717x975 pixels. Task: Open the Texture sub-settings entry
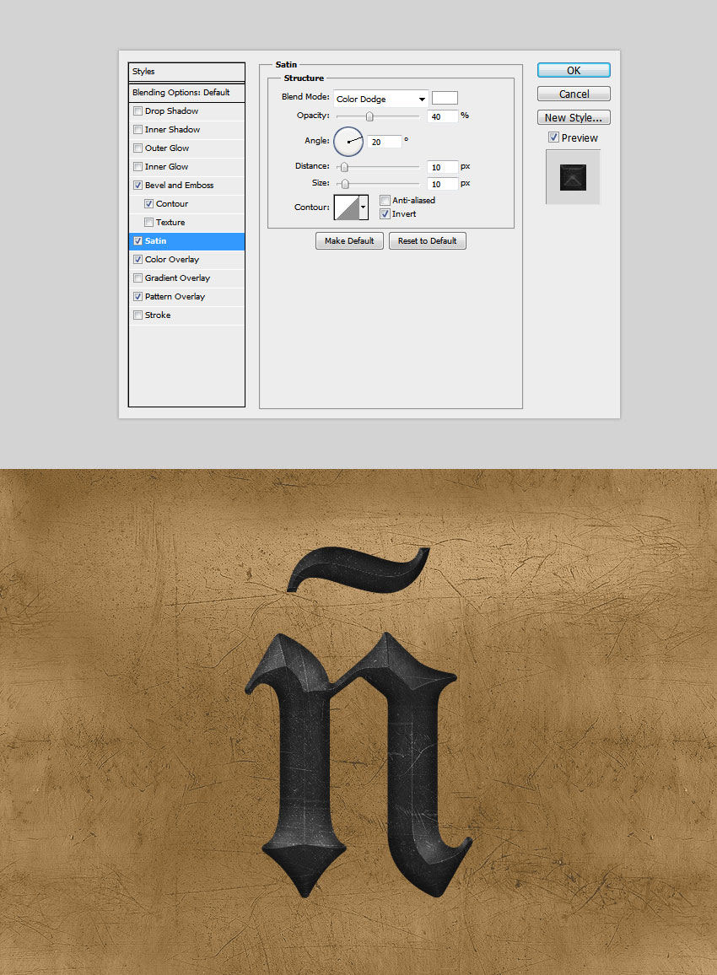click(x=170, y=223)
